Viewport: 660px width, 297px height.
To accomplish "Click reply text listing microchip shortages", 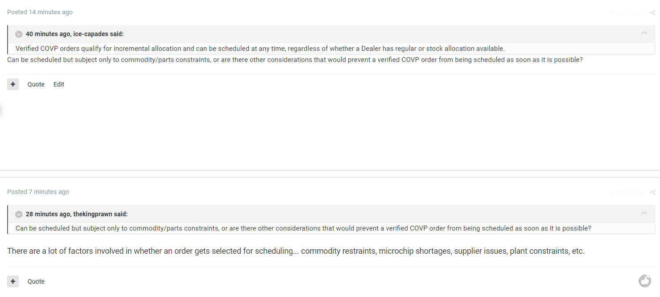I will tap(296, 251).
